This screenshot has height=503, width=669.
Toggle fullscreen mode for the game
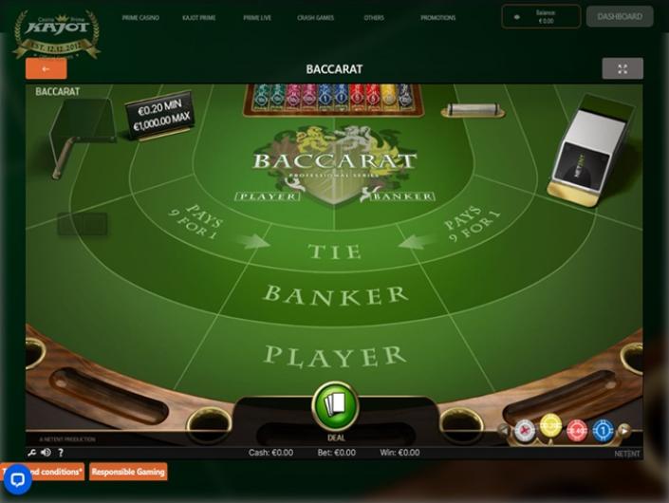[623, 68]
